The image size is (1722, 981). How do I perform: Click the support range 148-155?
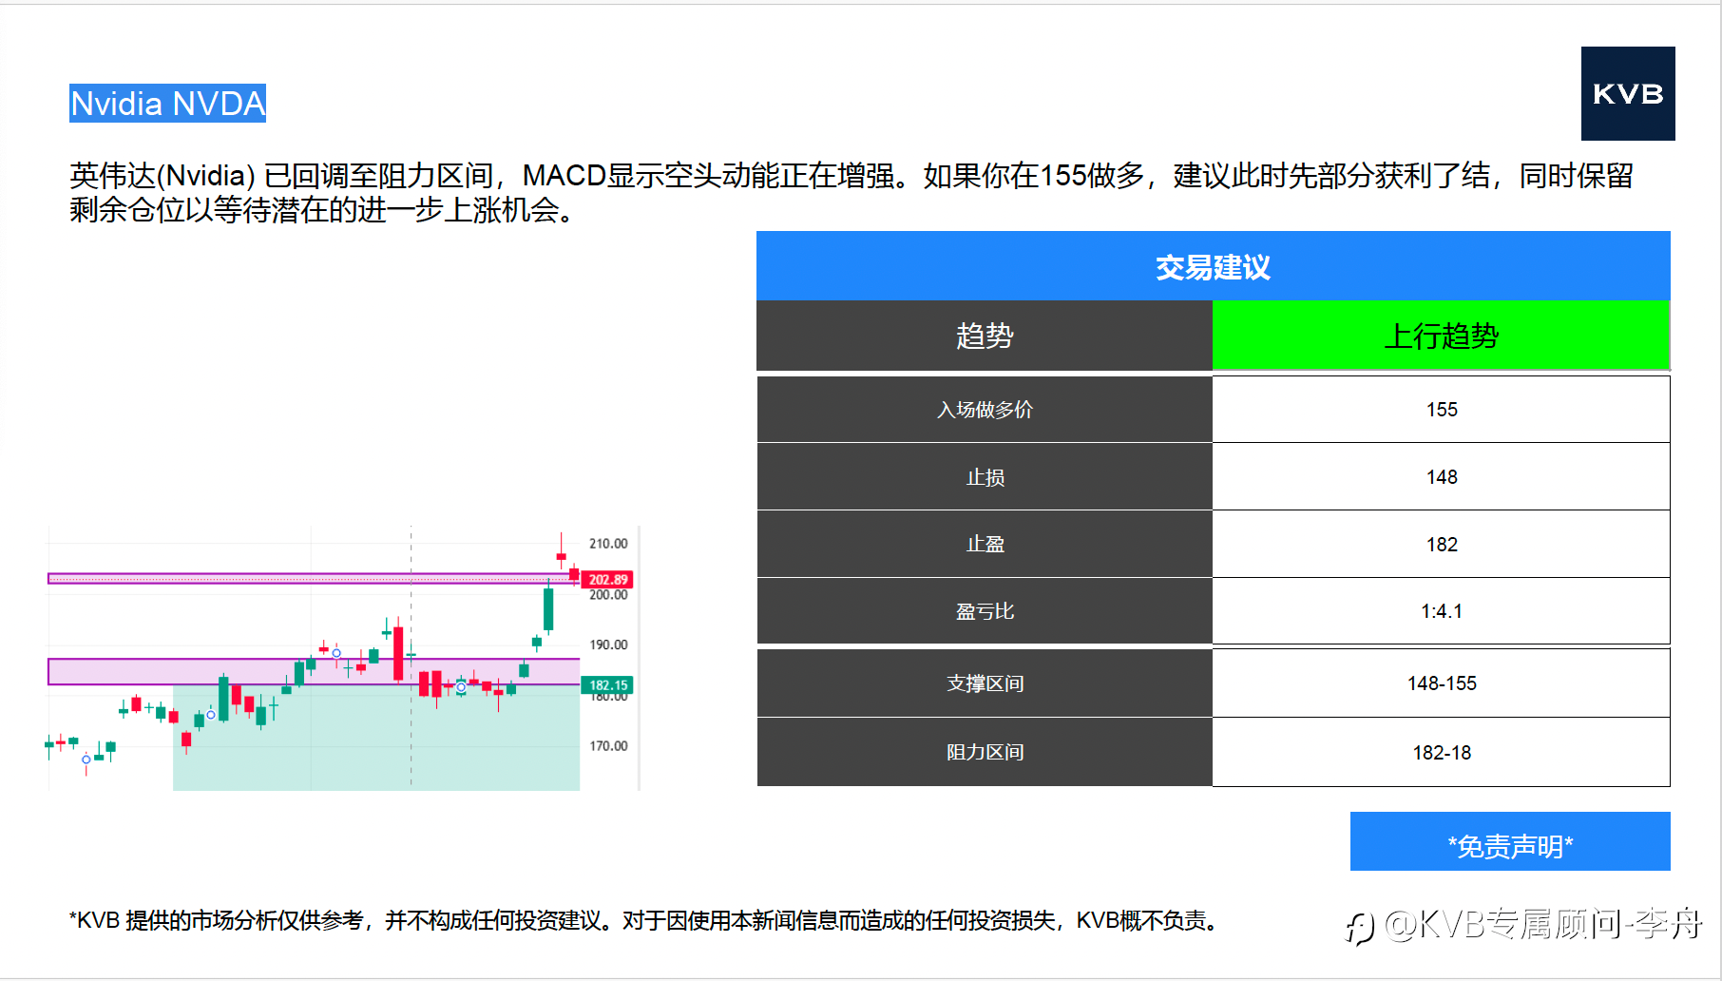pyautogui.click(x=1442, y=683)
